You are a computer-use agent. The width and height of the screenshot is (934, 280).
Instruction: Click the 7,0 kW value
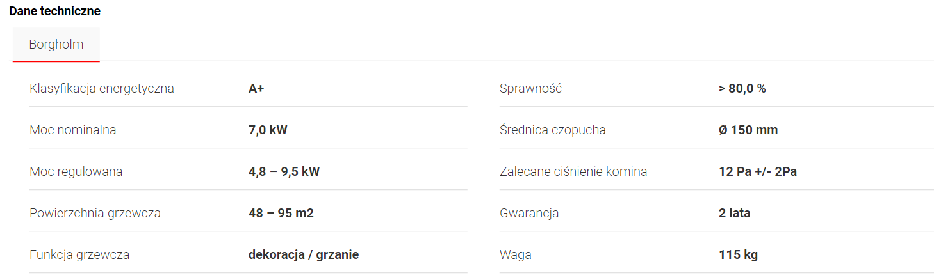click(268, 130)
